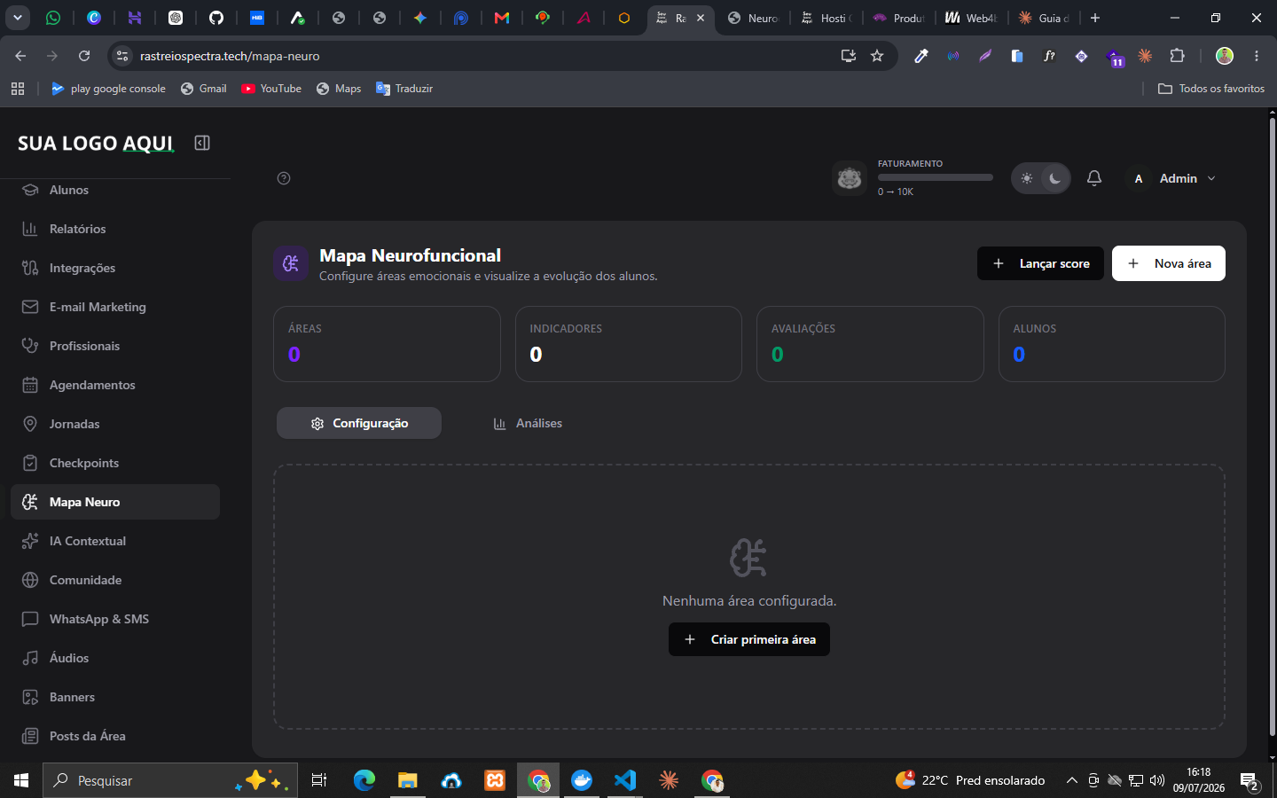Screen dimensions: 1277x798
Task: Open Mapa Neuro brain icon in sidebar
Action: (30, 502)
